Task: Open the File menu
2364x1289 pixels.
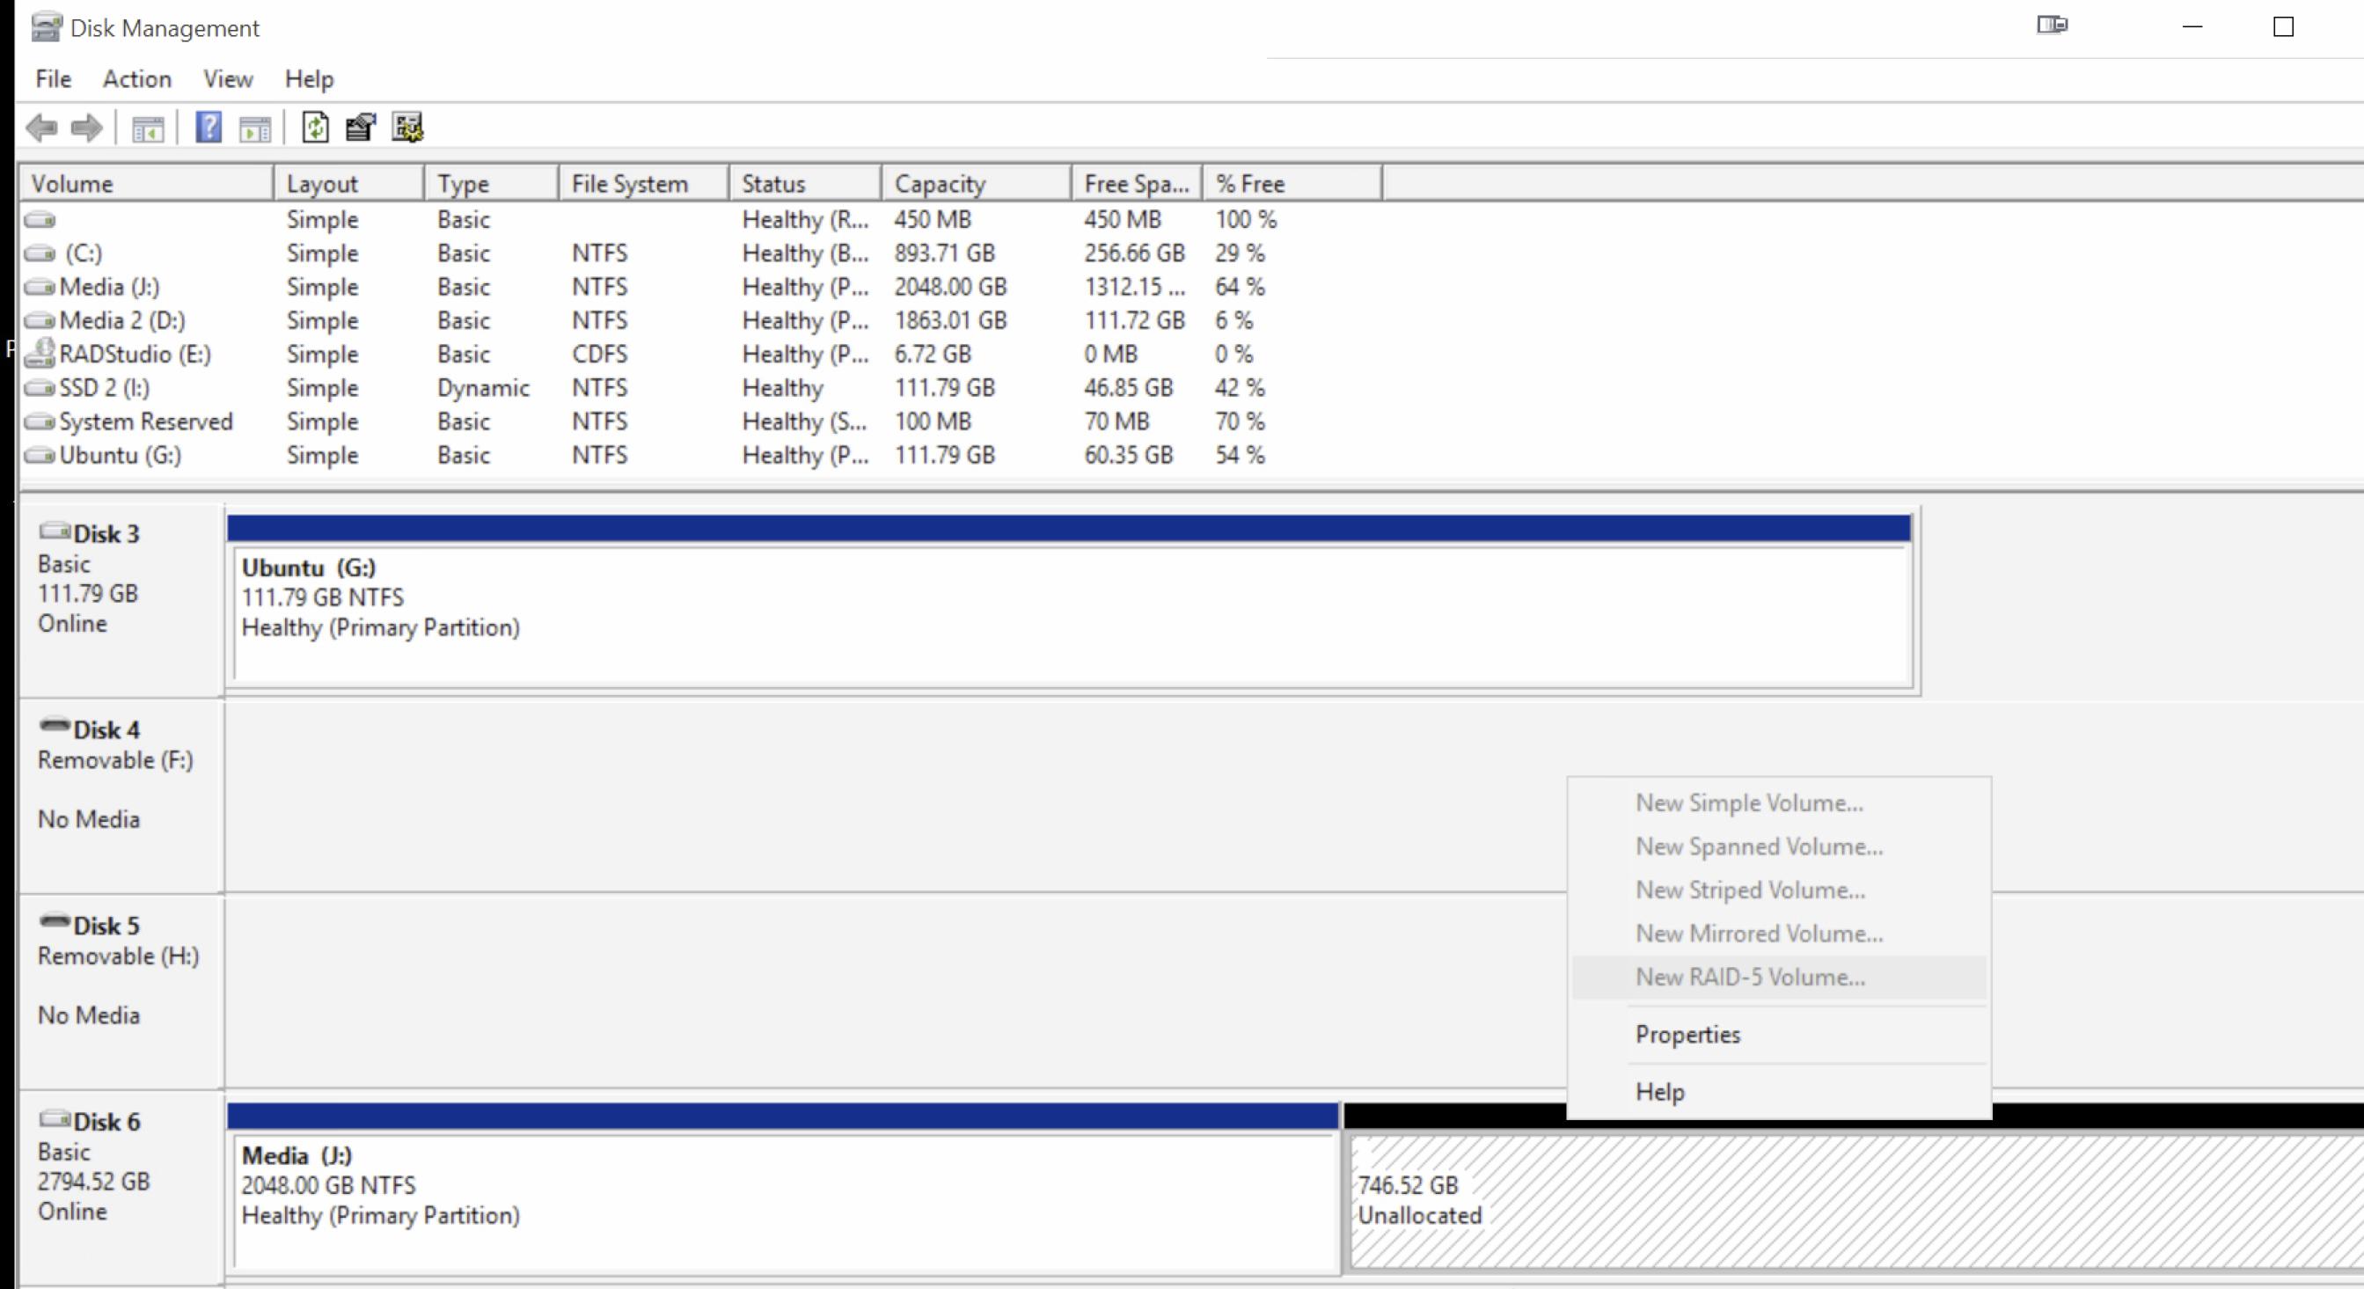Action: pyautogui.click(x=53, y=79)
